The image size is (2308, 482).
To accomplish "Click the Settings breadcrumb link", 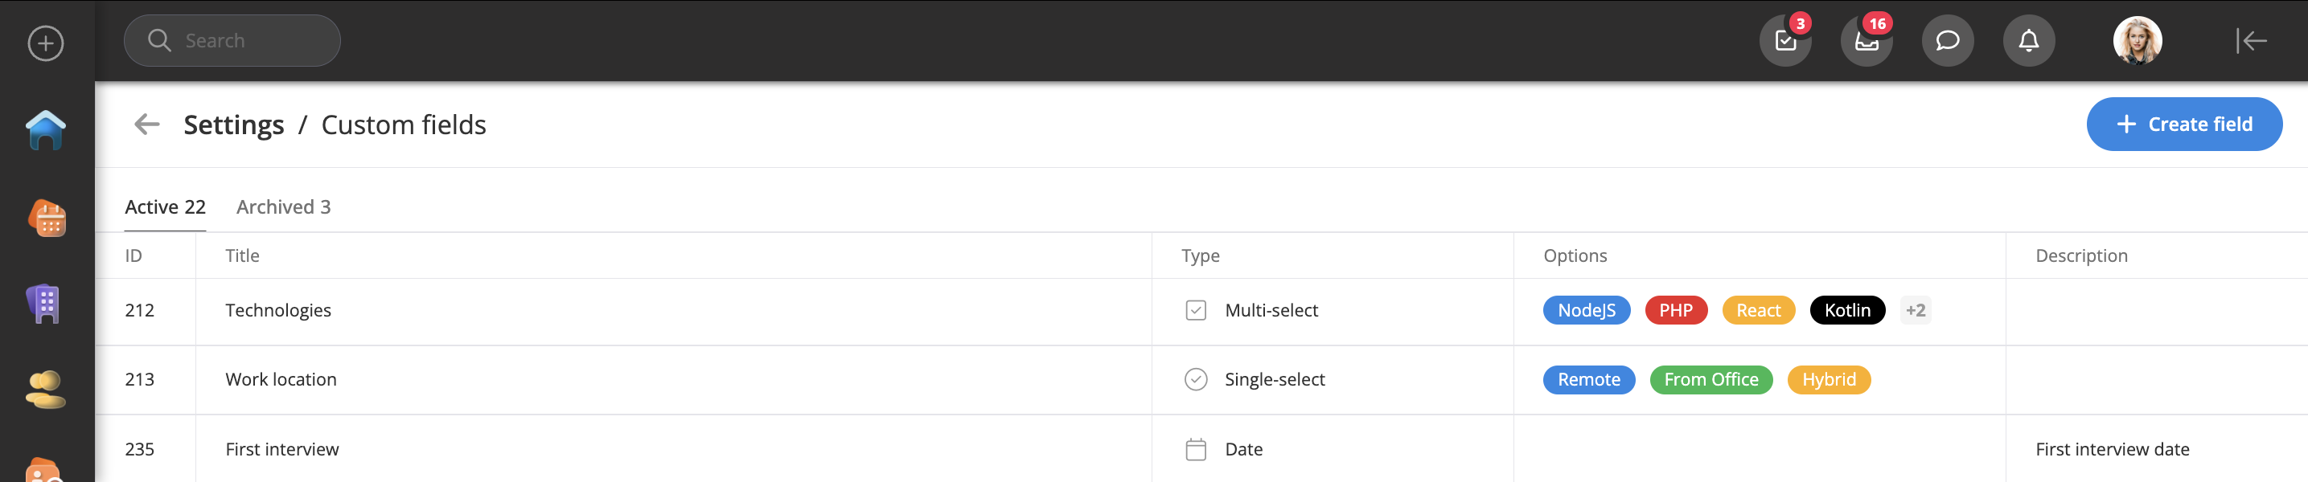I will [234, 125].
